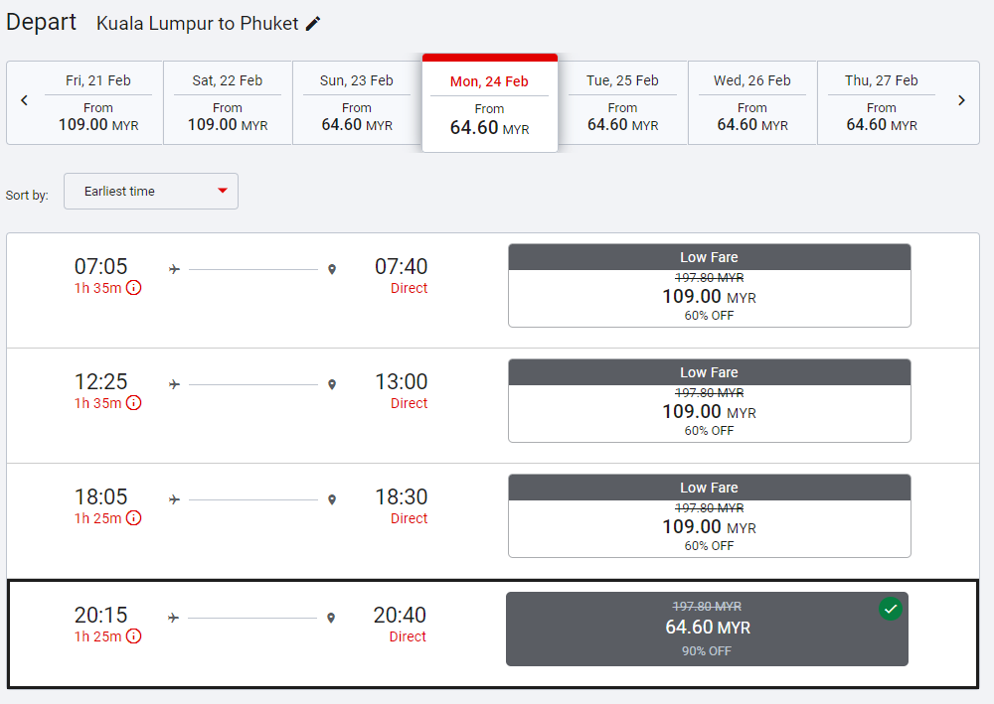Choose the Thu, 27 Feb date tab
The image size is (994, 704).
click(882, 103)
